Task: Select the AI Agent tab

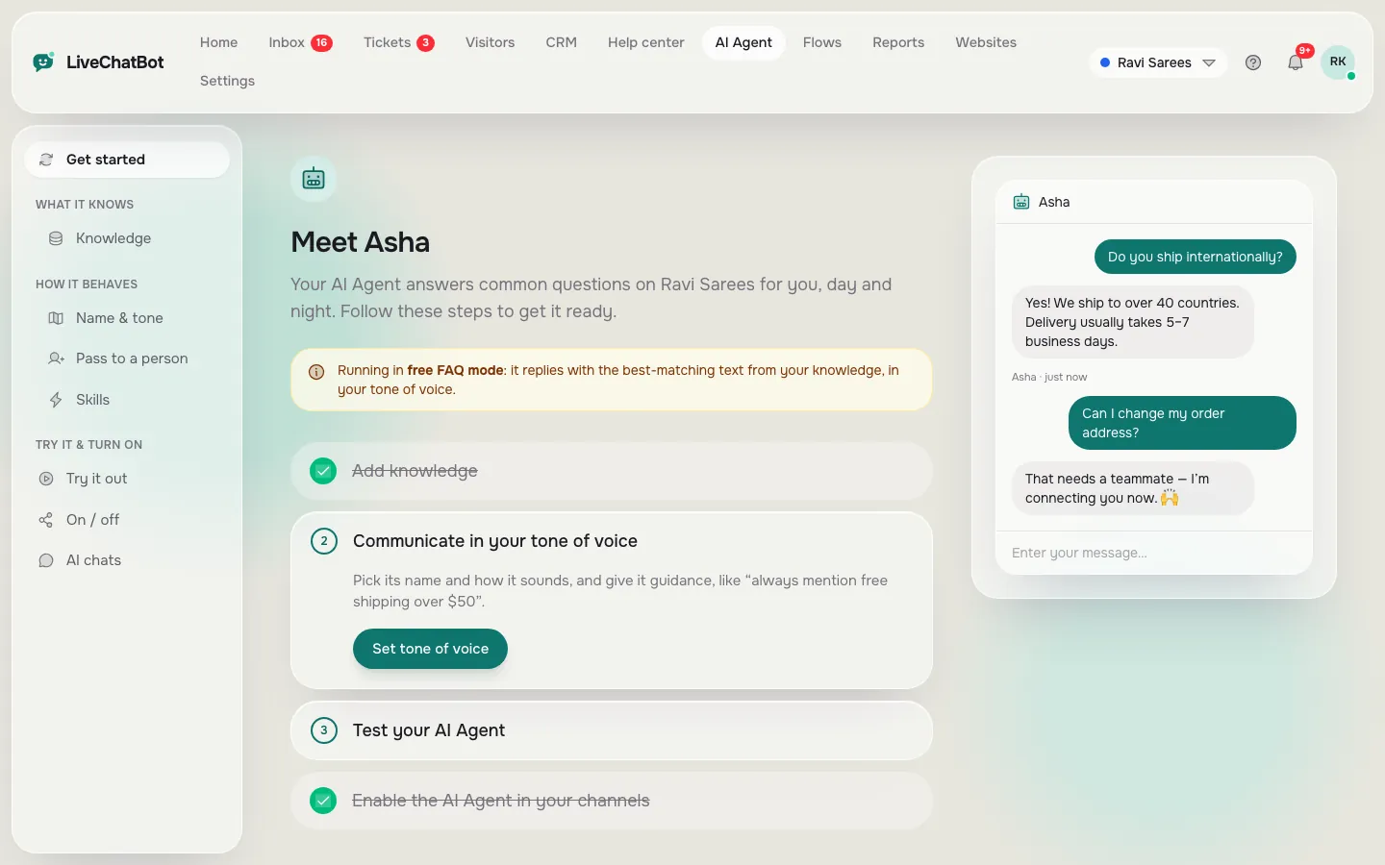Action: [x=743, y=42]
